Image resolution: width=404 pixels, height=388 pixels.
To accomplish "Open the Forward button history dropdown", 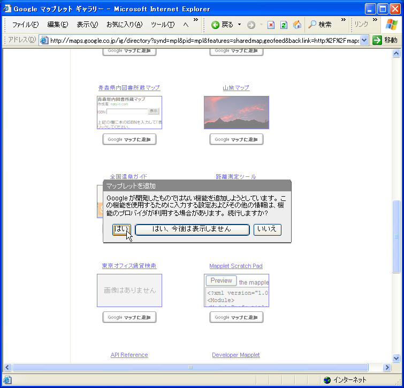I will tap(261, 25).
